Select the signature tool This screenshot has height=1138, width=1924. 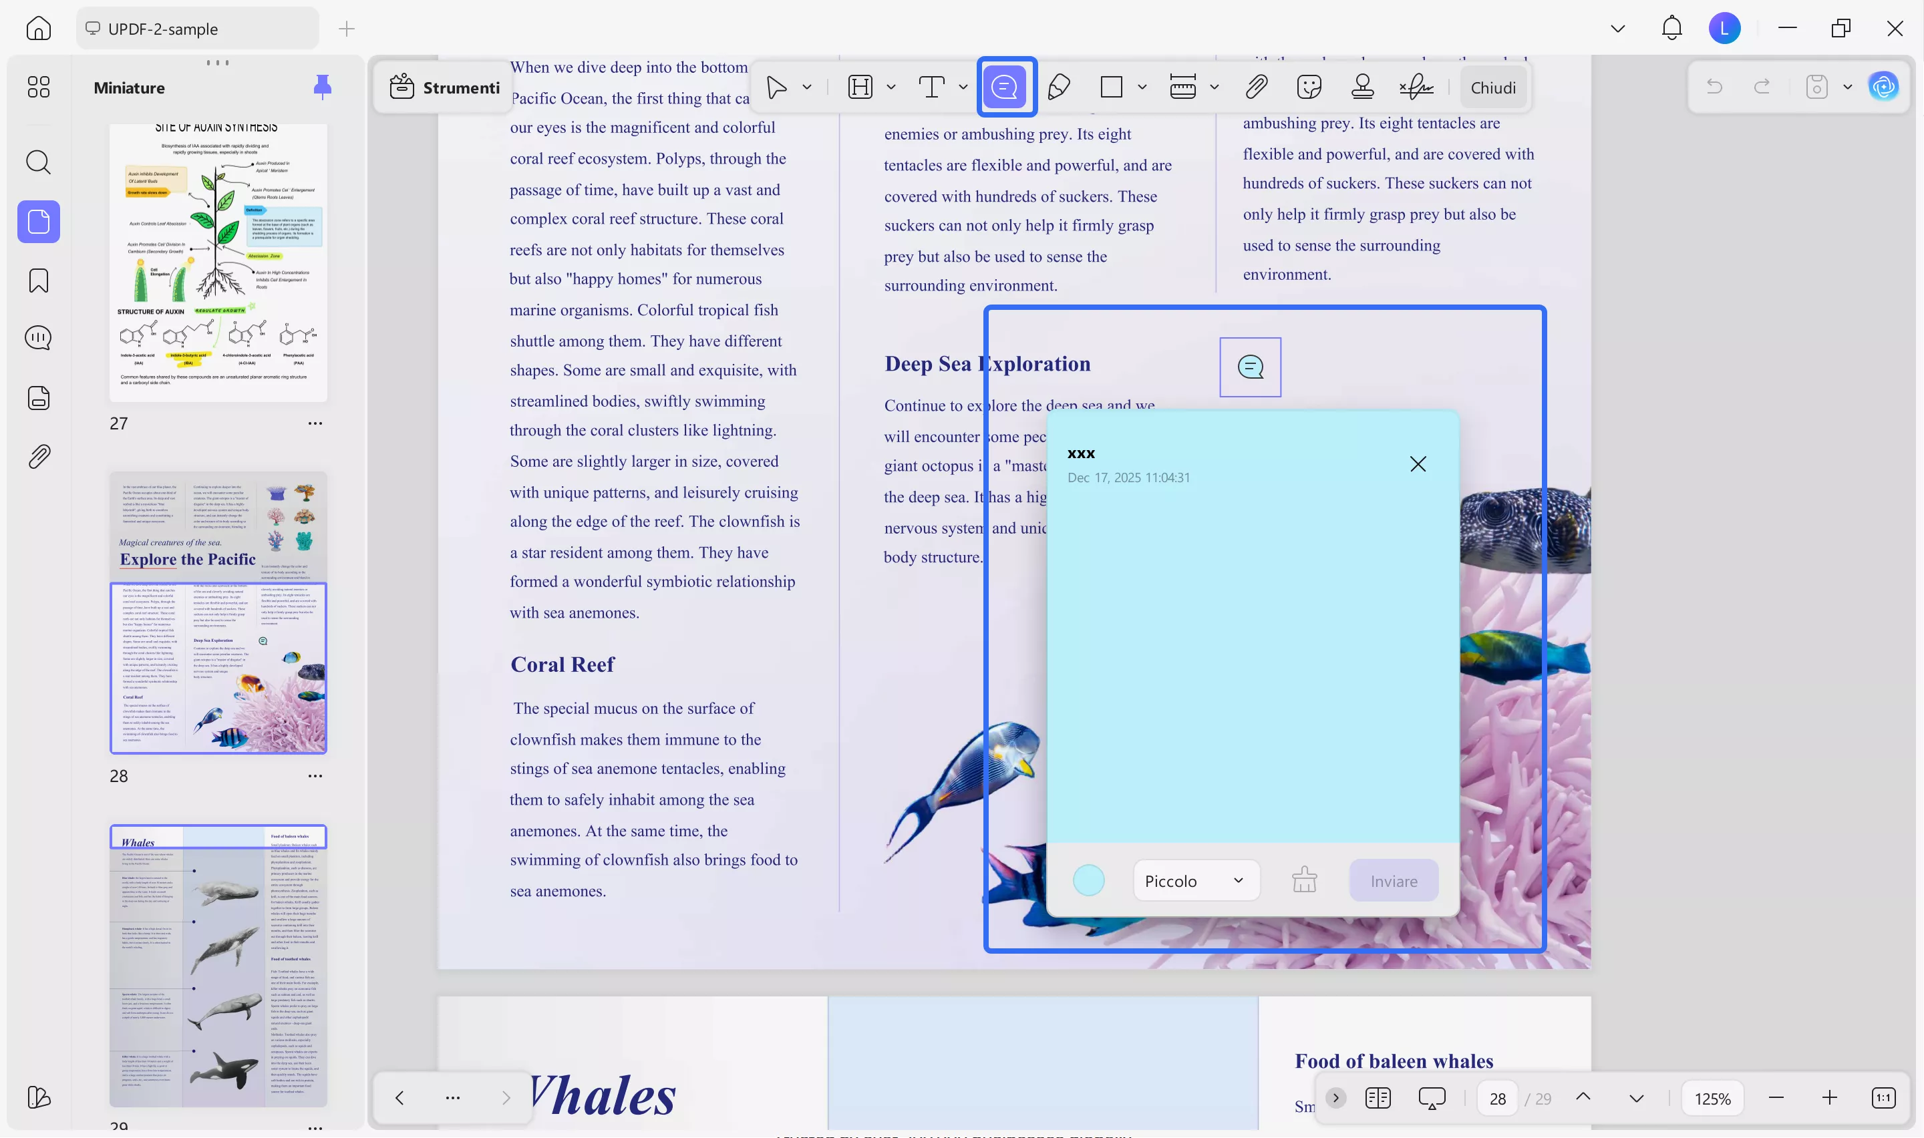1416,87
